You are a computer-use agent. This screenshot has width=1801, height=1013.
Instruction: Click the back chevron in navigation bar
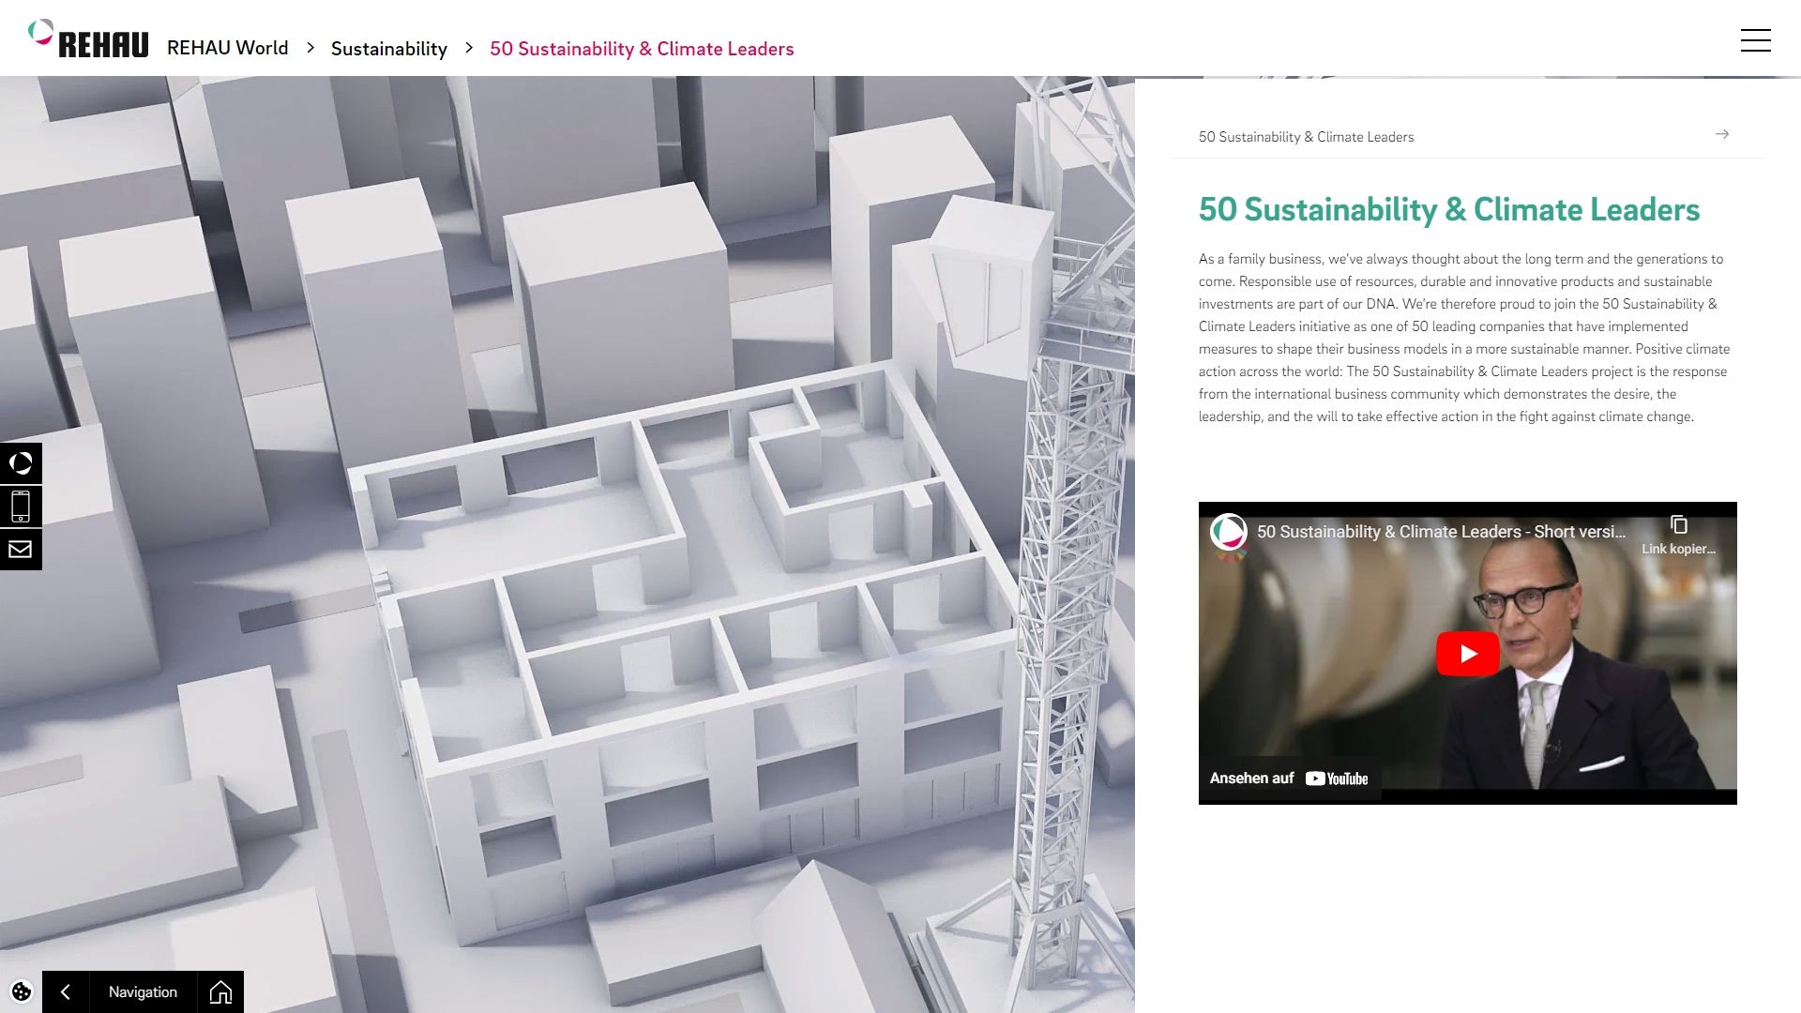coord(66,991)
